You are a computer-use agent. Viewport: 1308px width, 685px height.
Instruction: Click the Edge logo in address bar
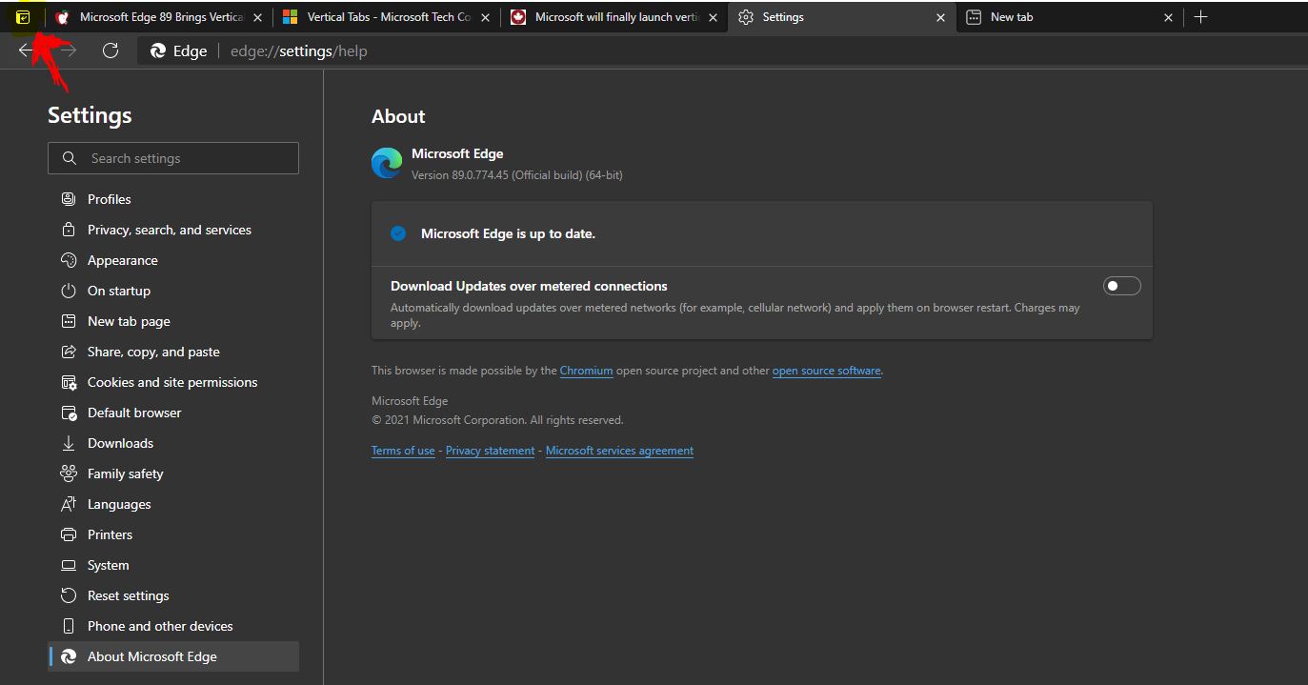pyautogui.click(x=158, y=50)
